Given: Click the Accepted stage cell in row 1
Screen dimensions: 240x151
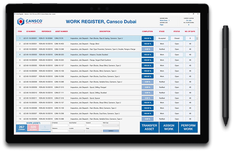Looking at the screenshot, I should click(x=162, y=38).
